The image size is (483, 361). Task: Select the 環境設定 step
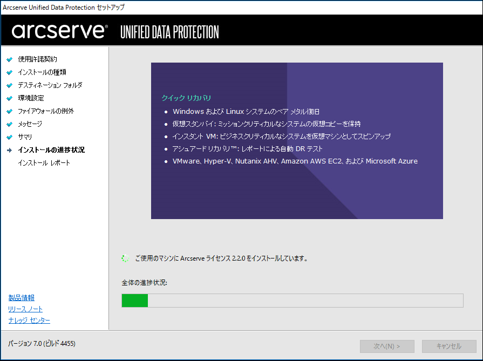click(31, 98)
